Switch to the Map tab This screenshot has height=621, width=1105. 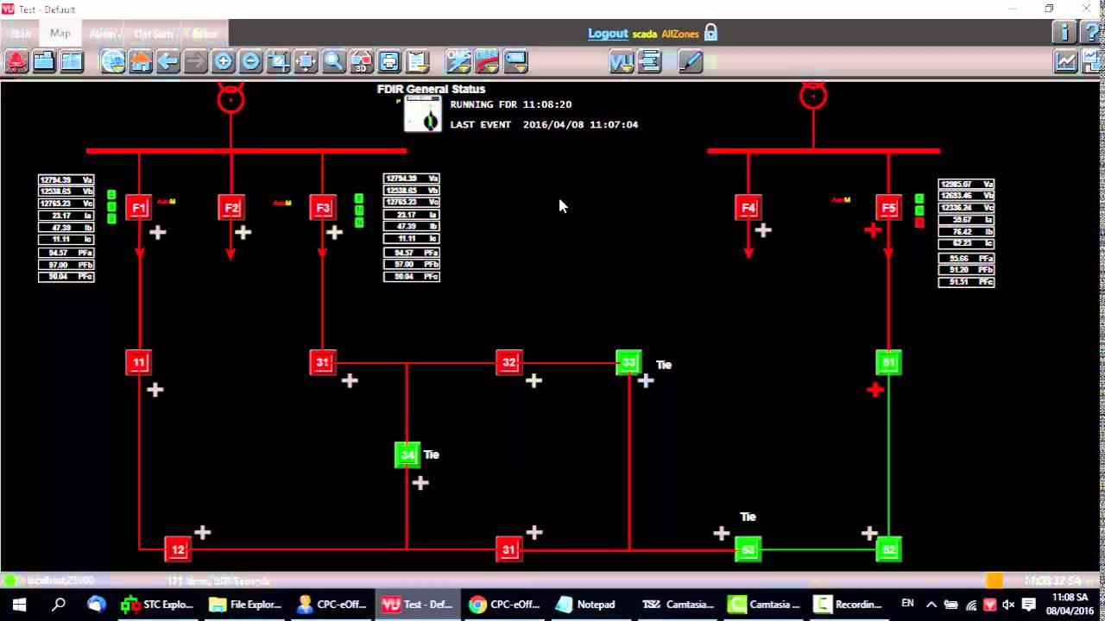[x=60, y=34]
